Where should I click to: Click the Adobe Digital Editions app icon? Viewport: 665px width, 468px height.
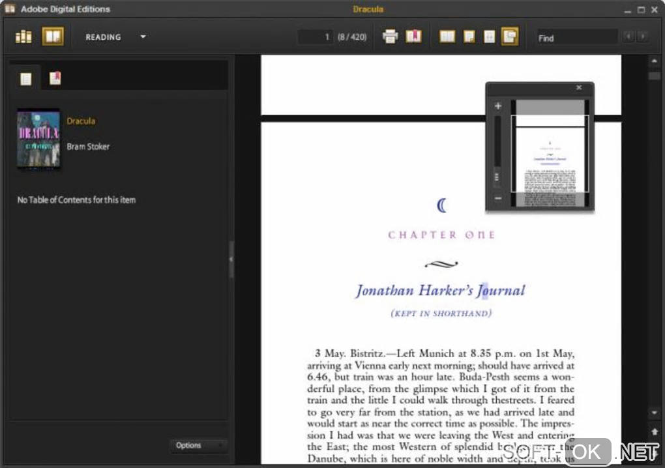click(x=10, y=8)
